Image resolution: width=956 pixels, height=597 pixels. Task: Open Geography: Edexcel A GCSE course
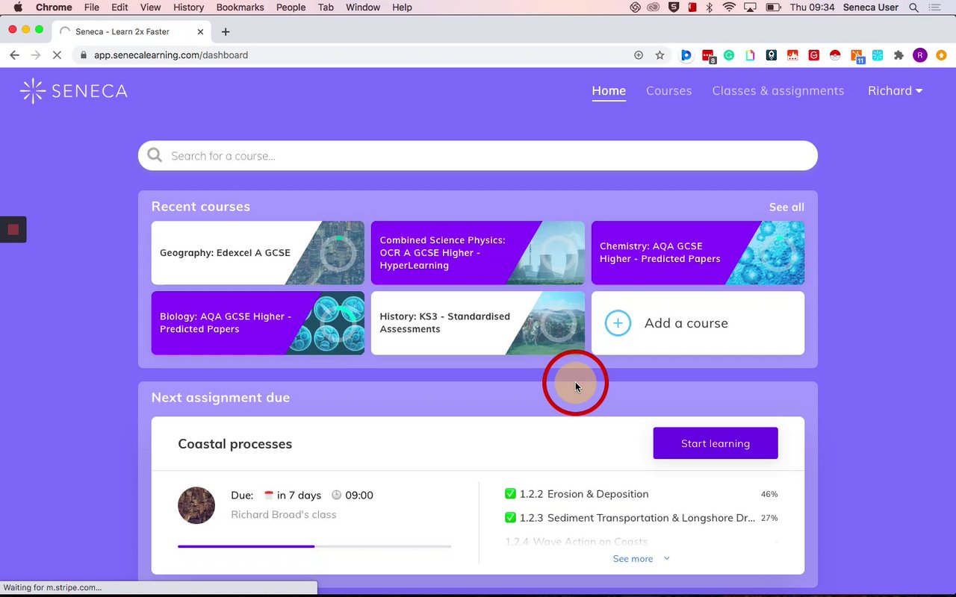(x=258, y=253)
